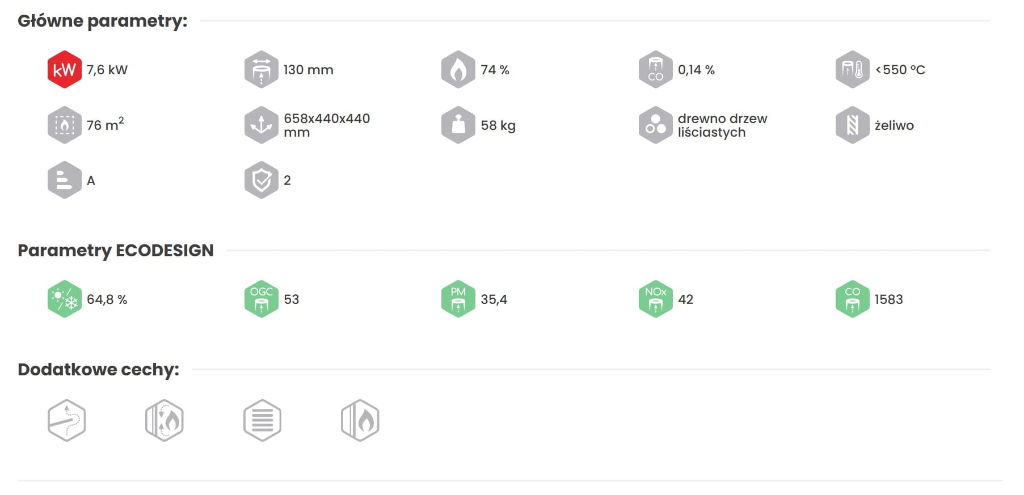Click the green OGC emission icon
Viewport: 1024px width, 495px height.
click(261, 299)
